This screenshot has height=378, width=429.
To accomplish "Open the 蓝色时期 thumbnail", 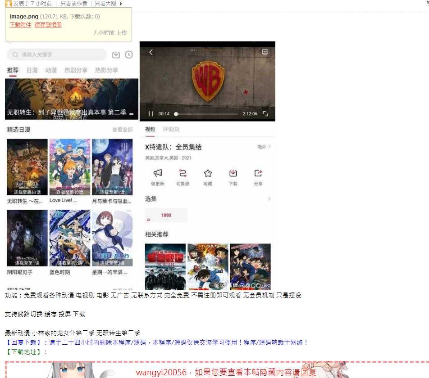I will pos(70,238).
